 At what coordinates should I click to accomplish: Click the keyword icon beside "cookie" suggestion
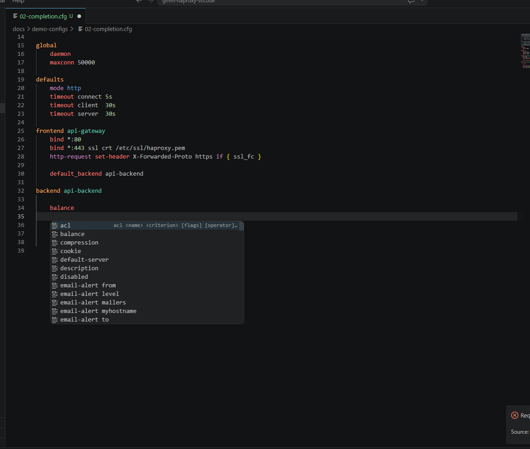[x=54, y=251]
